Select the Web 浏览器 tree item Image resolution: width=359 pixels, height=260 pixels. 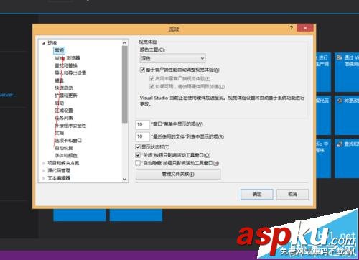pyautogui.click(x=67, y=58)
